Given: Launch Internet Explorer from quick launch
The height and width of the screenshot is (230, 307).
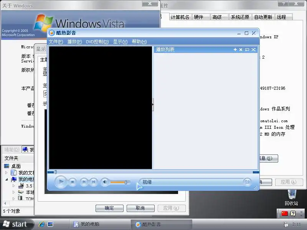Looking at the screenshot, I should 41,224.
